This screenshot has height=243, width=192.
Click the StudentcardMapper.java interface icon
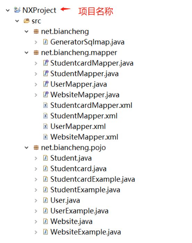(x=46, y=63)
